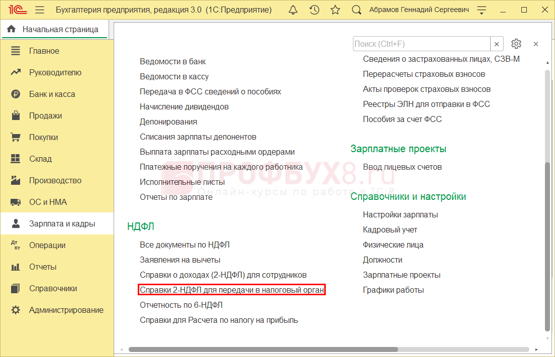Click Ведомости в банк link
Viewport: 555px width, 357px height.
172,61
